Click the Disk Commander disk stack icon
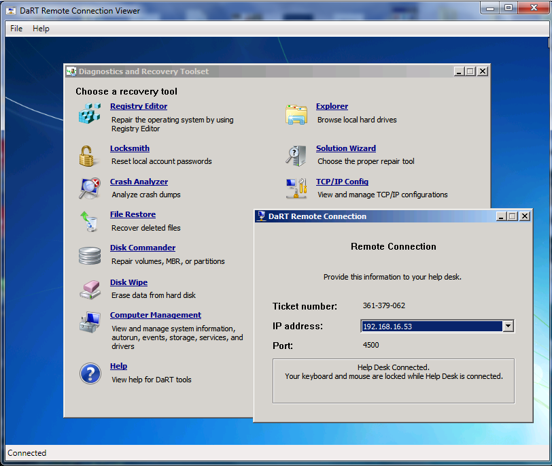This screenshot has height=466, width=552. tap(89, 255)
